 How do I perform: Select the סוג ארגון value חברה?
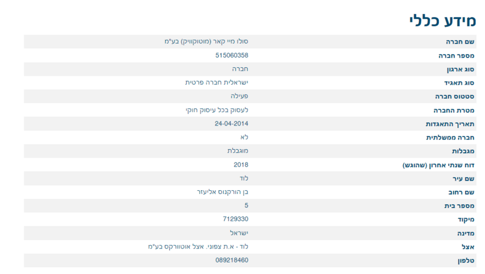click(x=240, y=69)
